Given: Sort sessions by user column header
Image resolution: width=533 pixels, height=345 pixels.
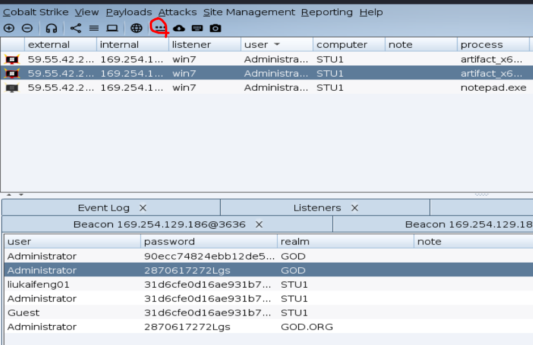Looking at the screenshot, I should click(x=277, y=45).
